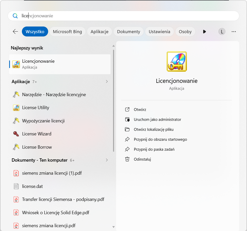This screenshot has height=231, width=247.
Task: Click the Licencjonowanie title in preview pane
Action: click(x=176, y=81)
